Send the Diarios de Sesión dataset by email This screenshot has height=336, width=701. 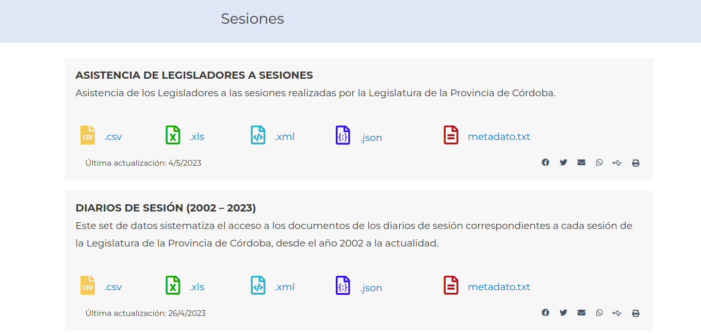[x=581, y=313]
